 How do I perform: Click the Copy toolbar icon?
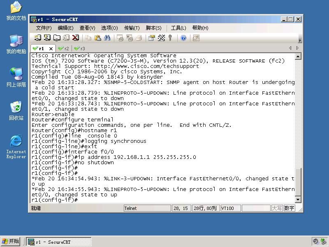[x=88, y=38]
